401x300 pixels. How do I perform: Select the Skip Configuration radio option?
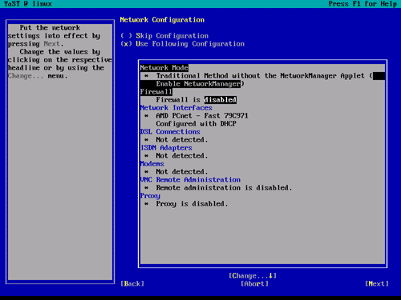[164, 36]
